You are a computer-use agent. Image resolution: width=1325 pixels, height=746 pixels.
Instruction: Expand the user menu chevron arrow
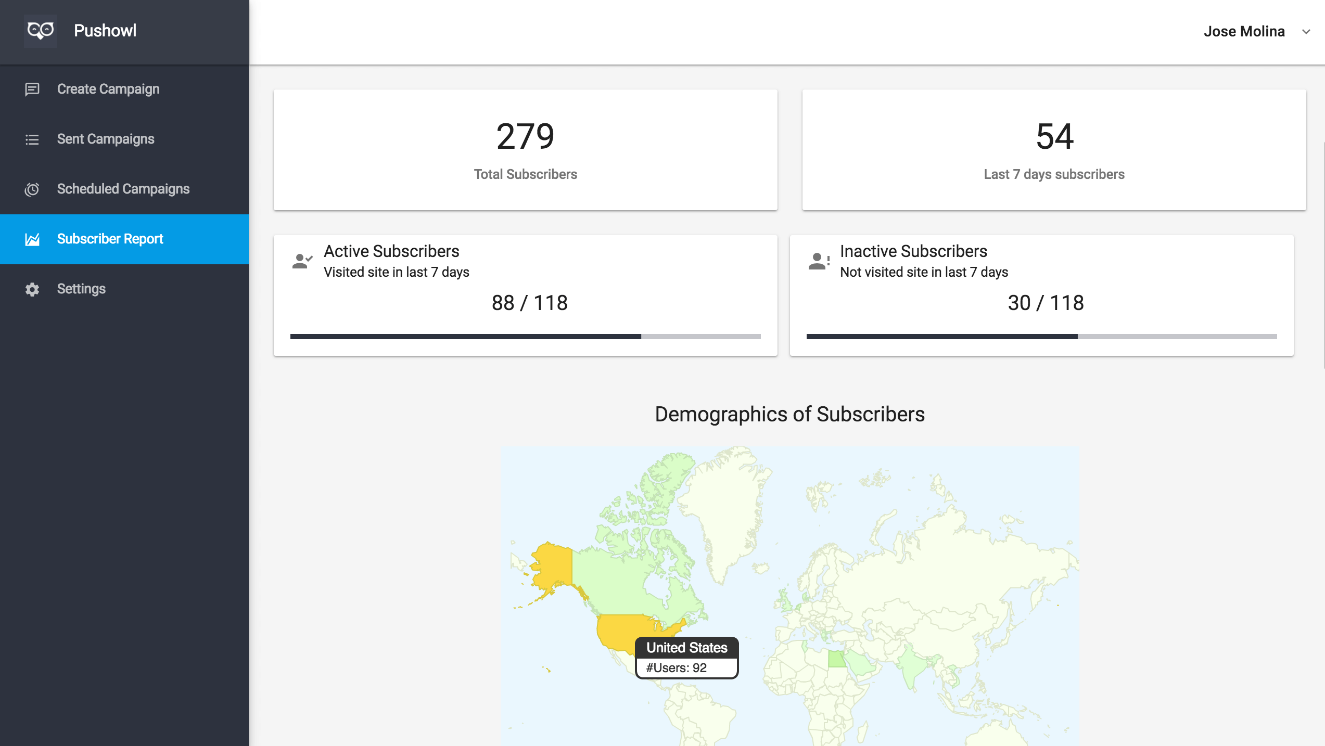tap(1306, 32)
